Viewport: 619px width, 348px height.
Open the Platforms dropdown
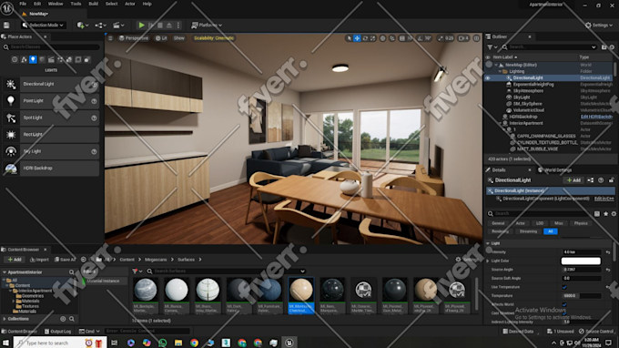pyautogui.click(x=207, y=26)
